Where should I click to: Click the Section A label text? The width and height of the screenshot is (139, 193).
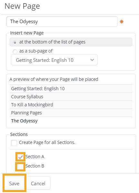(35, 157)
